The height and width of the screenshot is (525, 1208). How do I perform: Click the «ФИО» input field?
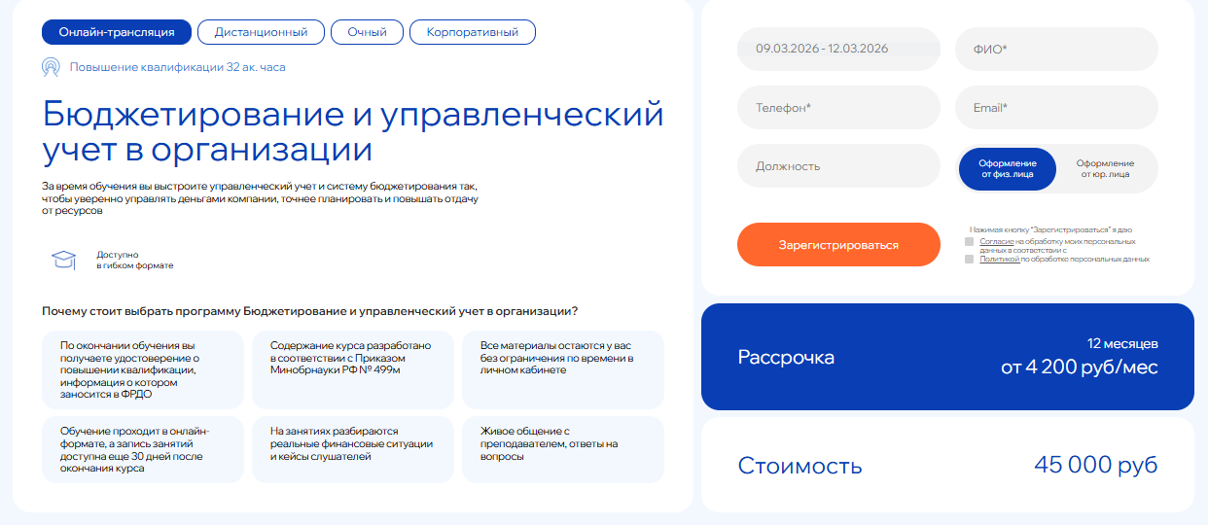pos(1056,49)
